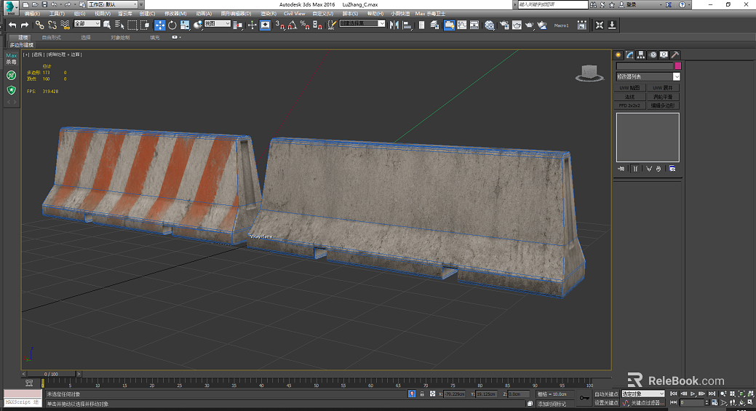Open the Curve Editor
This screenshot has height=411, width=756.
point(462,25)
